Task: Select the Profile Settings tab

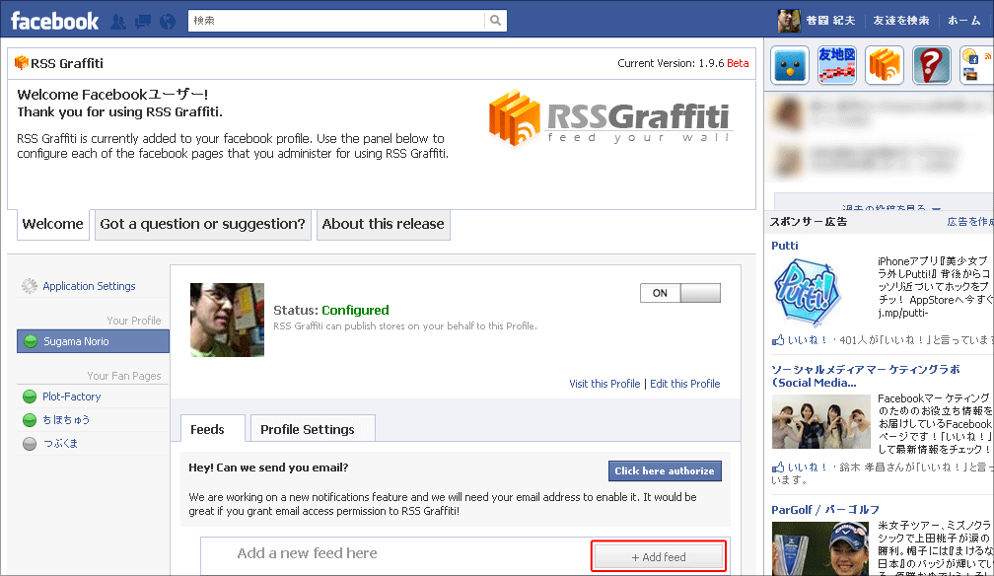Action: pos(314,429)
